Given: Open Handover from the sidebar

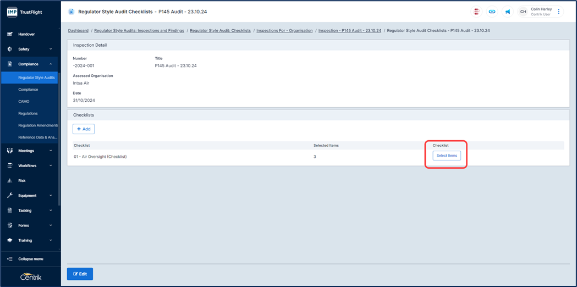Looking at the screenshot, I should point(26,34).
